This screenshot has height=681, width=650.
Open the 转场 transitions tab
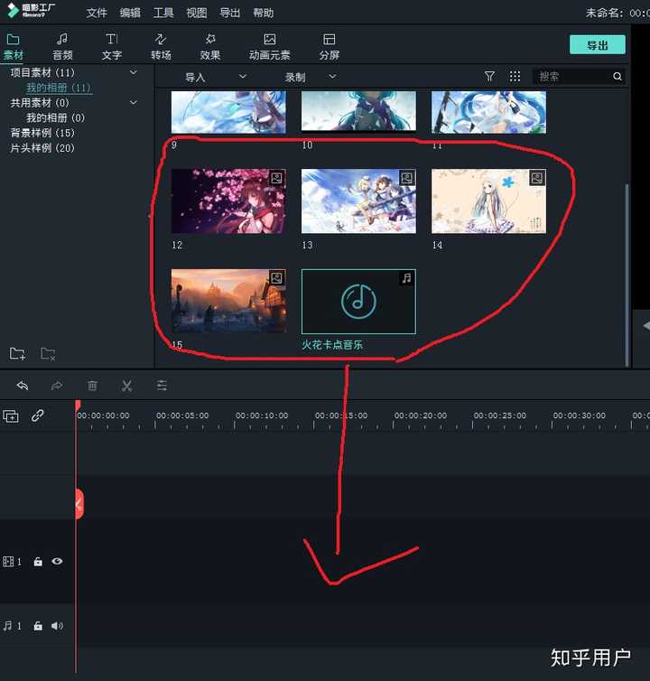[x=161, y=47]
